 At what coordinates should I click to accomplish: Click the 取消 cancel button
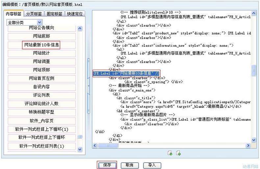click(x=129, y=165)
